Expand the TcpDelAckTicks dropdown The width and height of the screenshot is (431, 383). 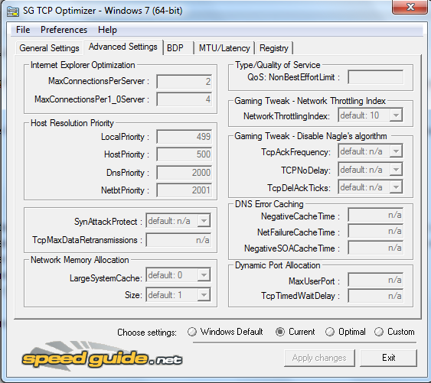pos(371,187)
